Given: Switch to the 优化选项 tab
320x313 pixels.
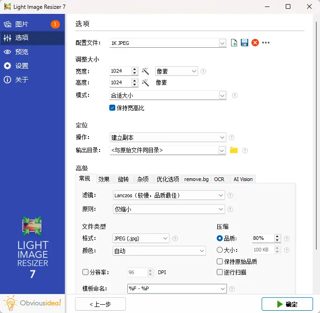Looking at the screenshot, I should 168,179.
